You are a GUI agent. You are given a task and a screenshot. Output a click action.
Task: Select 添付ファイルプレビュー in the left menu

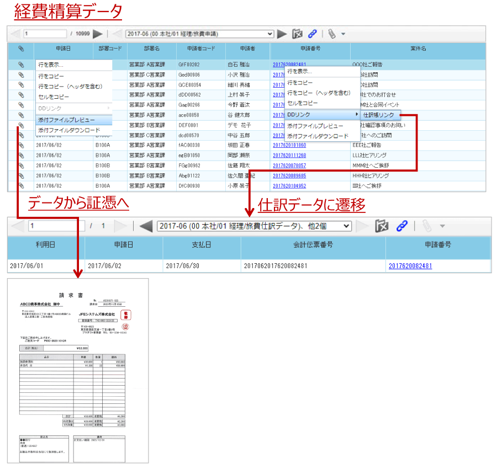(67, 120)
